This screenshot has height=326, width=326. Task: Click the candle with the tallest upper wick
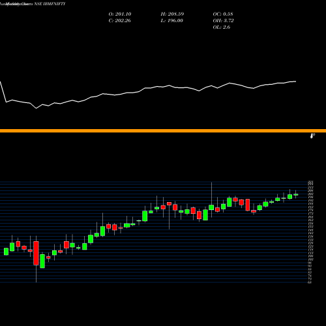tap(211, 207)
